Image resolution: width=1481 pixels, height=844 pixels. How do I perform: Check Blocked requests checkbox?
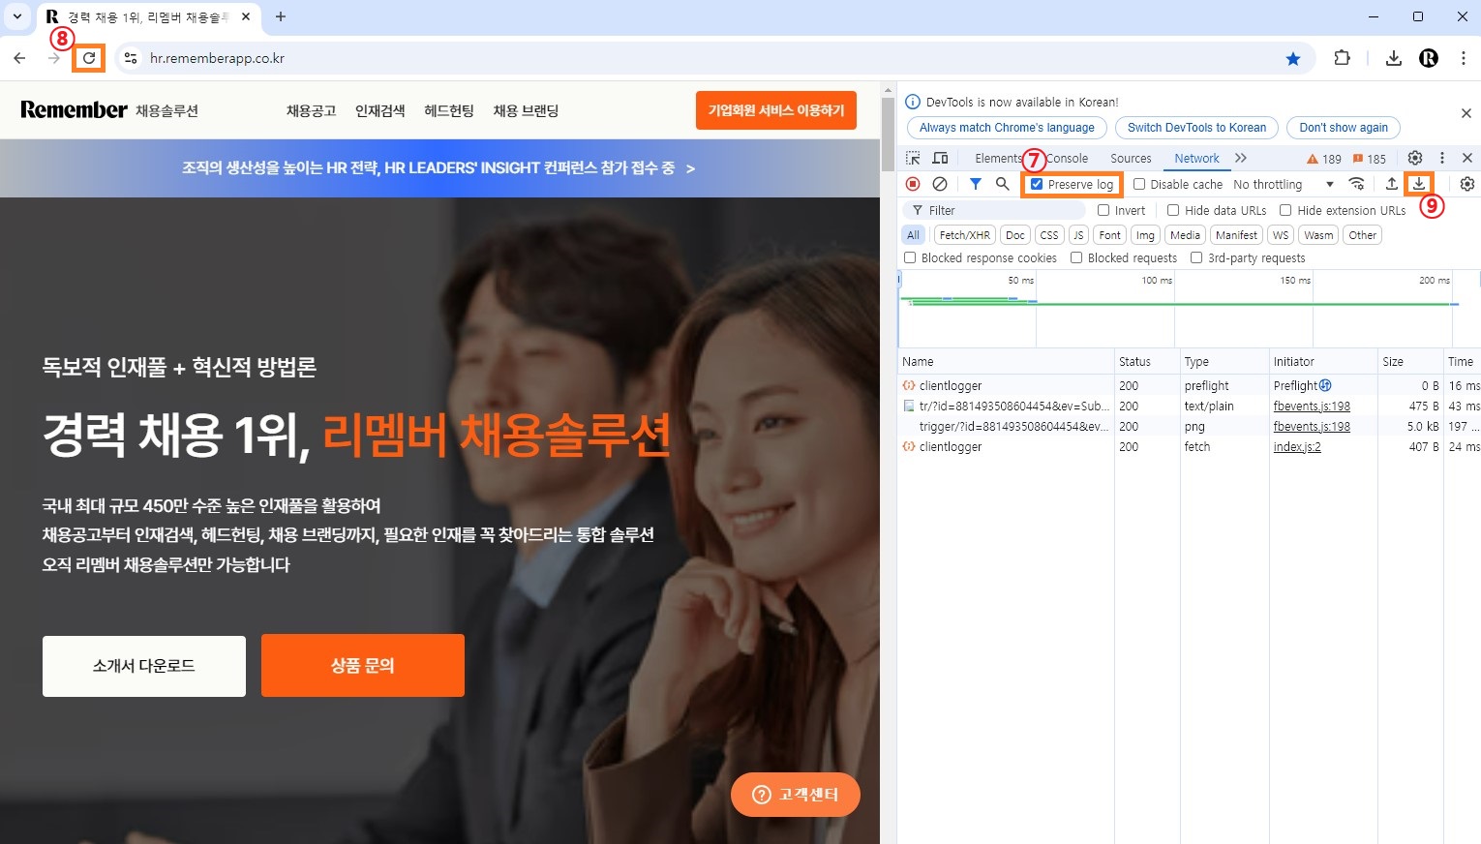(1076, 257)
